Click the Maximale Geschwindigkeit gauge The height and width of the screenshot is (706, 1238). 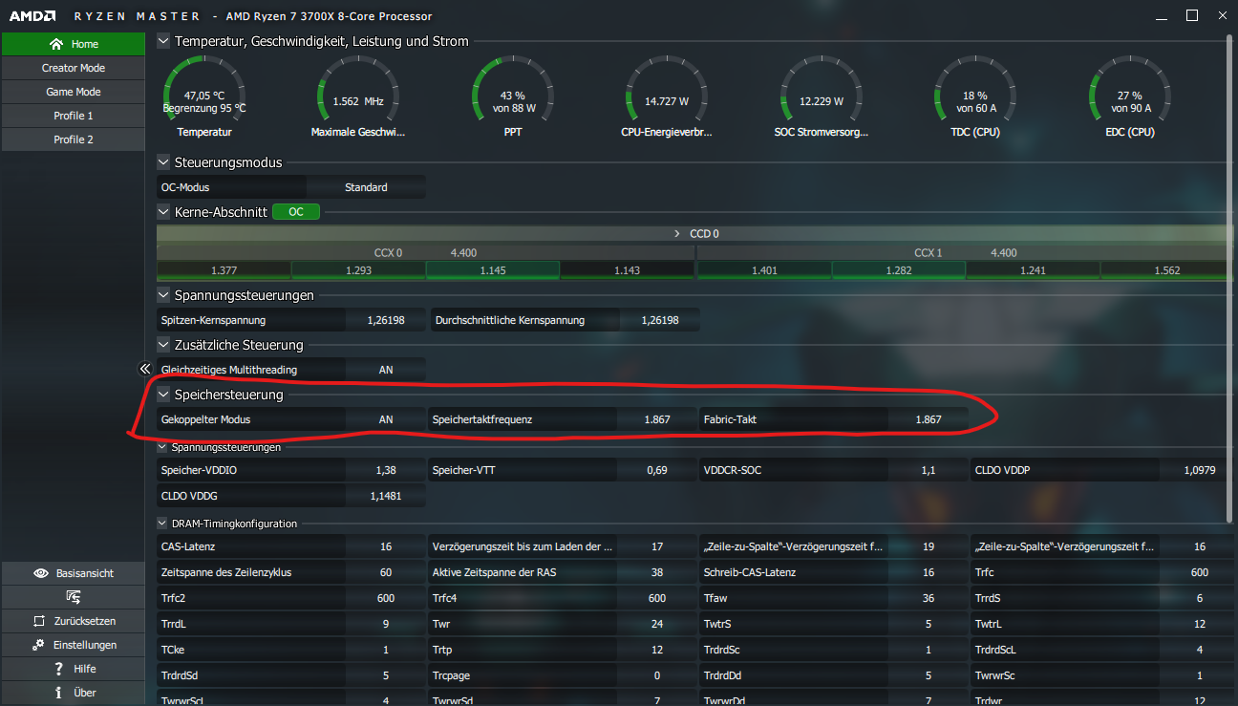click(358, 96)
